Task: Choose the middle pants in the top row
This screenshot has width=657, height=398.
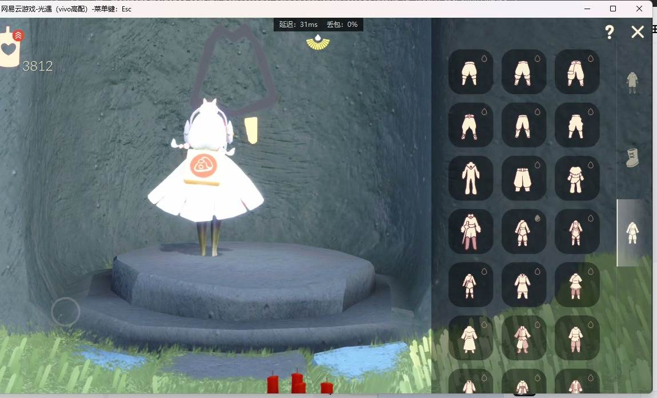Action: tap(524, 71)
